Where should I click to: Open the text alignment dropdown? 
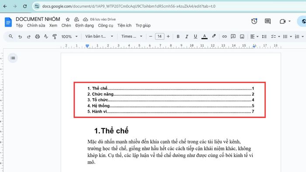click(254, 37)
